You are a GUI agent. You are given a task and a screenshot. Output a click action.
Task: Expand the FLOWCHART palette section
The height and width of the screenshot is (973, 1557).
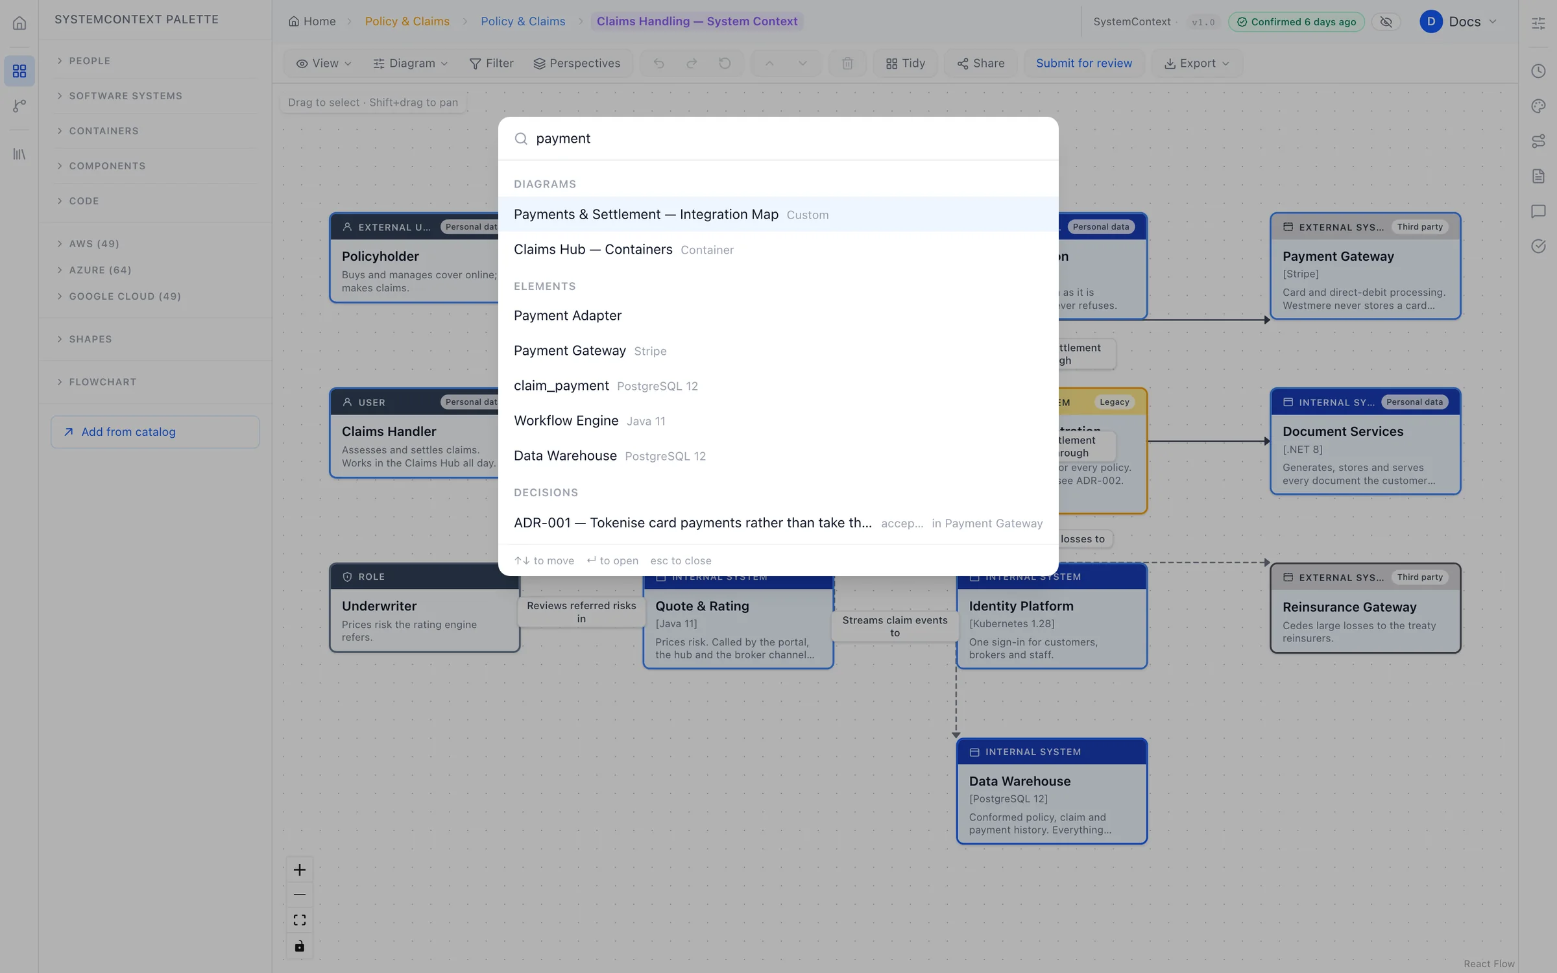tap(155, 382)
